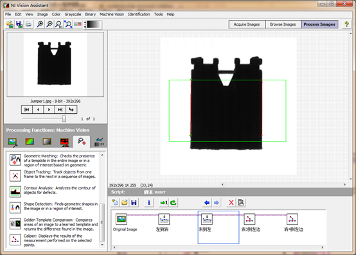Switch to Identification functions palette tab
The height and width of the screenshot is (255, 356).
[x=99, y=142]
